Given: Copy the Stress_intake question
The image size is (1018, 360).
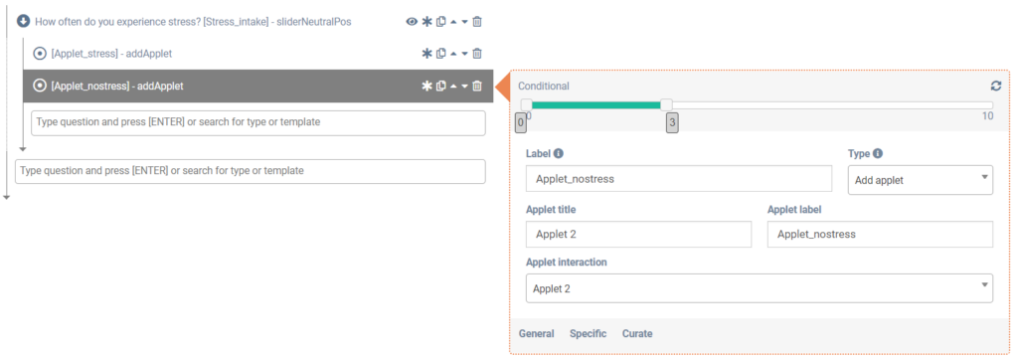Looking at the screenshot, I should coord(440,22).
